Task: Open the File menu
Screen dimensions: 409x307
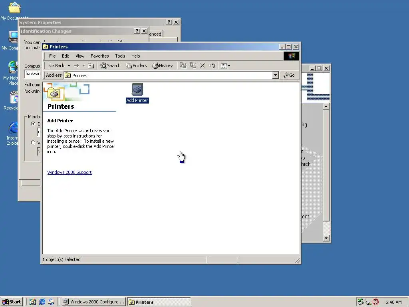Action: click(x=52, y=56)
